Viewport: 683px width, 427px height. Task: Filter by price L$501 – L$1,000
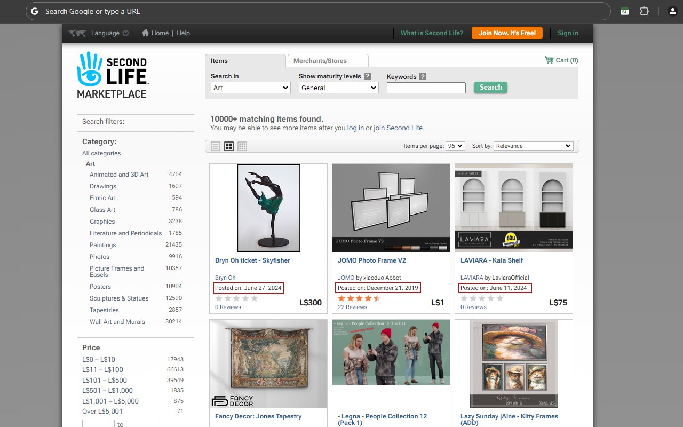pyautogui.click(x=107, y=391)
